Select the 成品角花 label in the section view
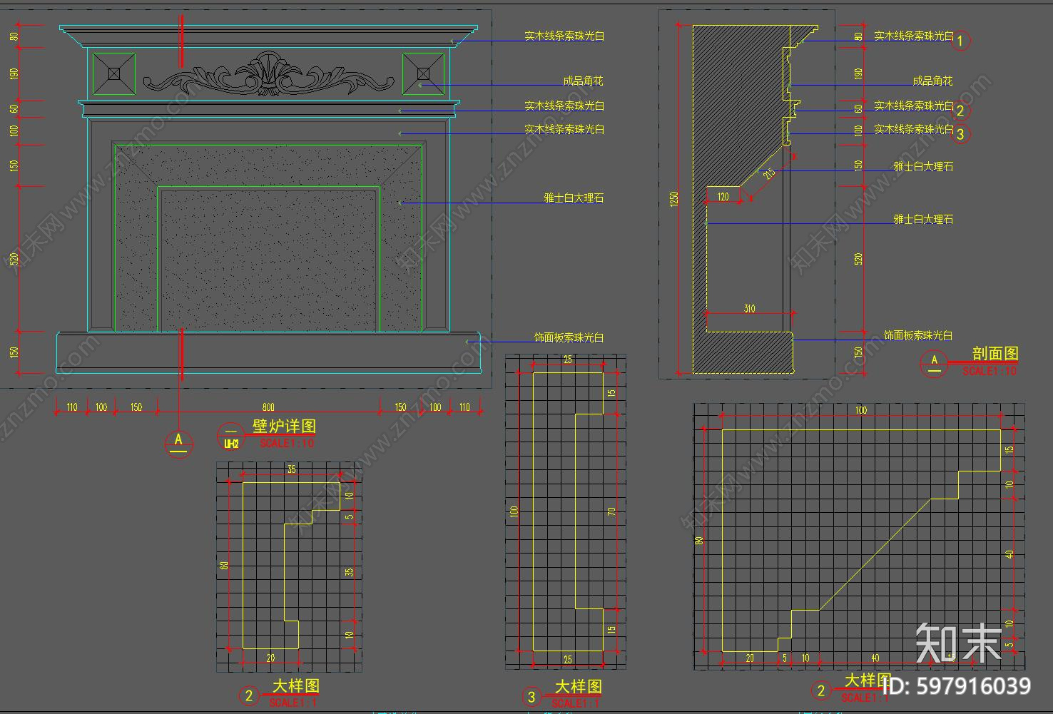 [x=932, y=81]
